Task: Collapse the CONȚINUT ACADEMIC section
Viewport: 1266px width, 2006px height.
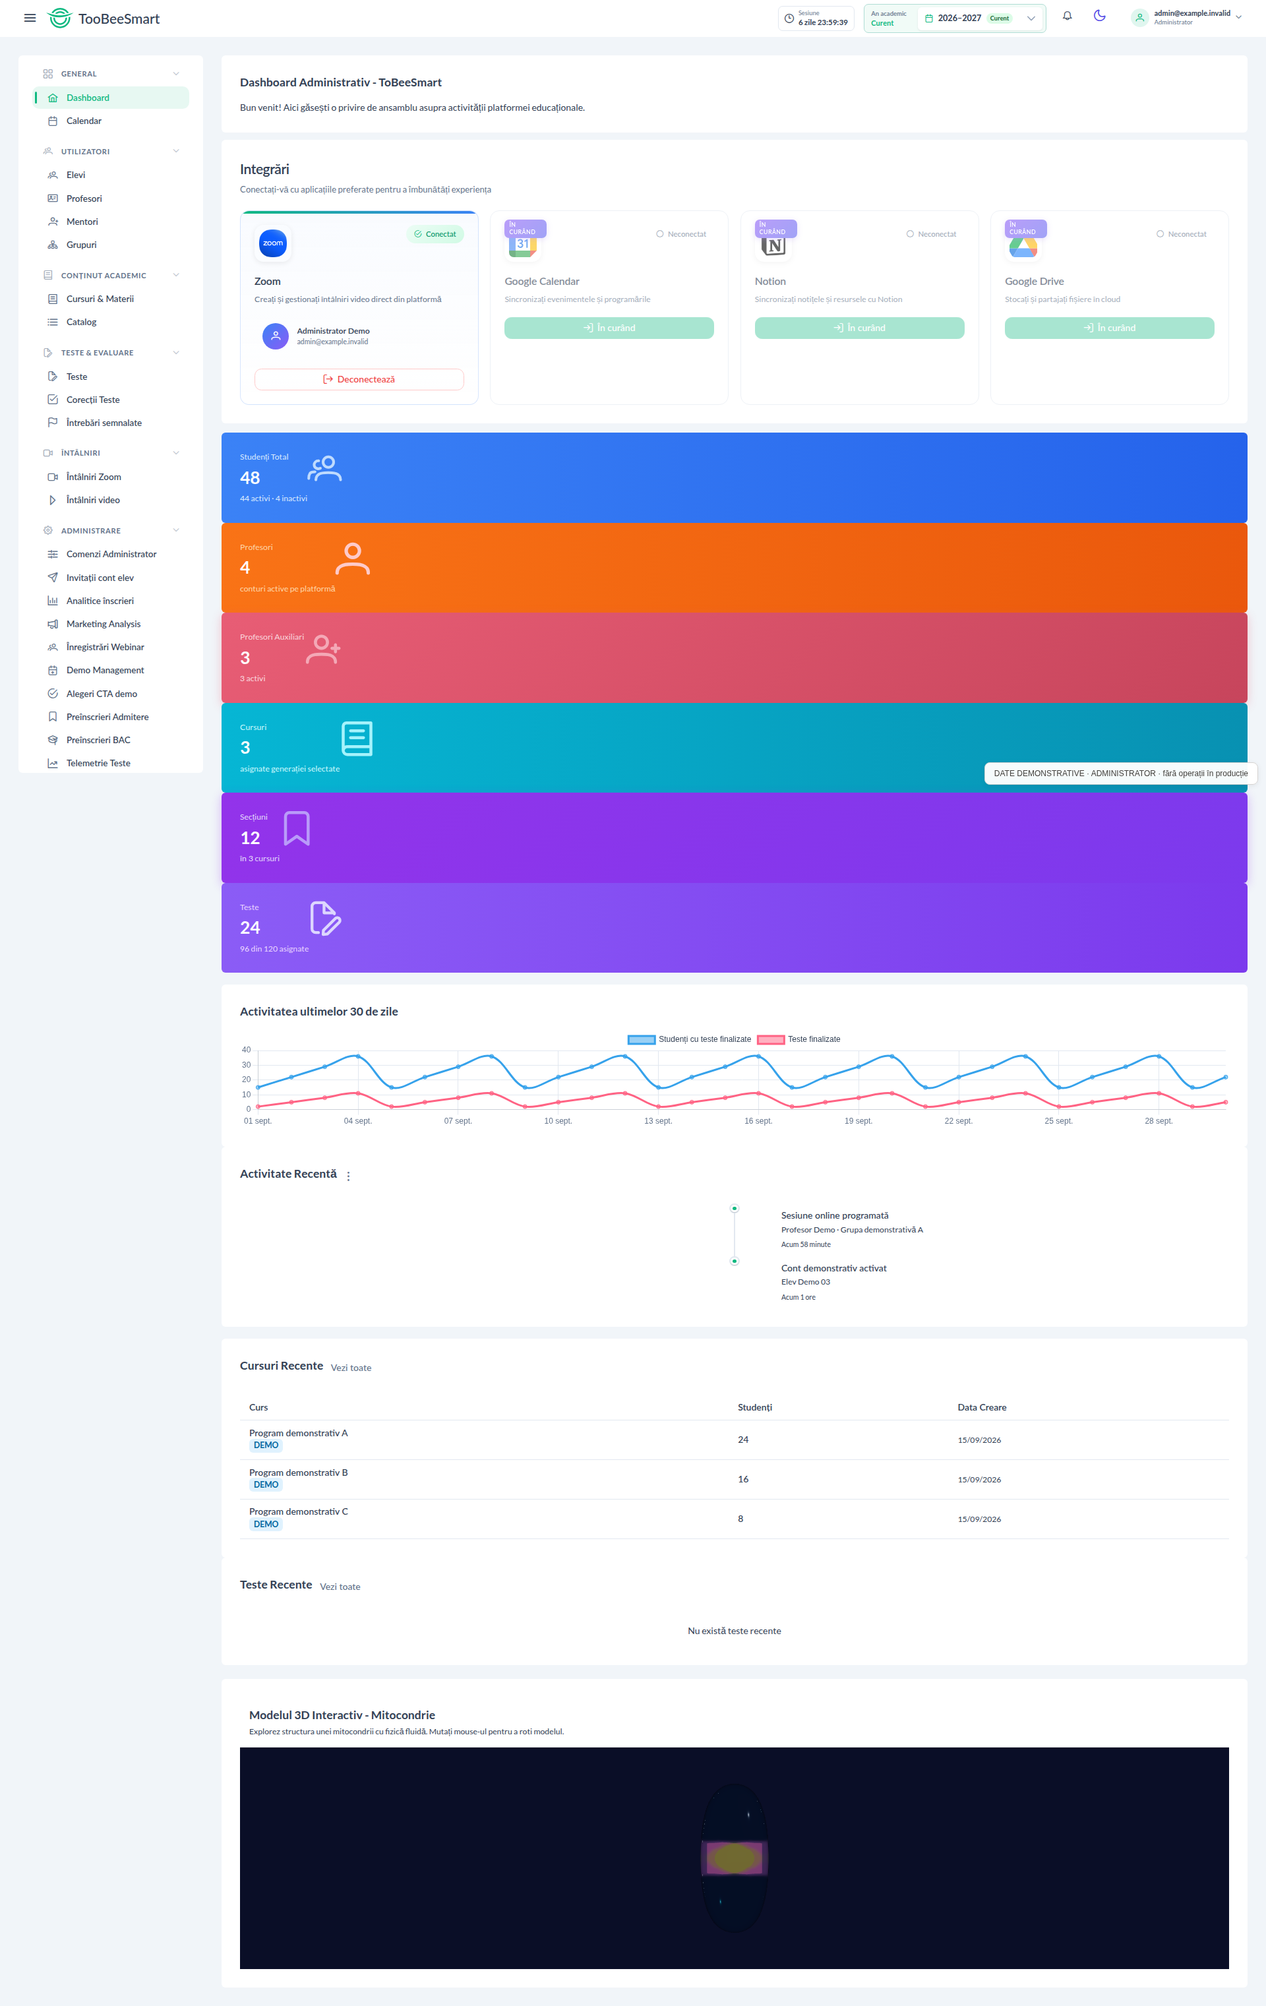Action: click(x=111, y=276)
